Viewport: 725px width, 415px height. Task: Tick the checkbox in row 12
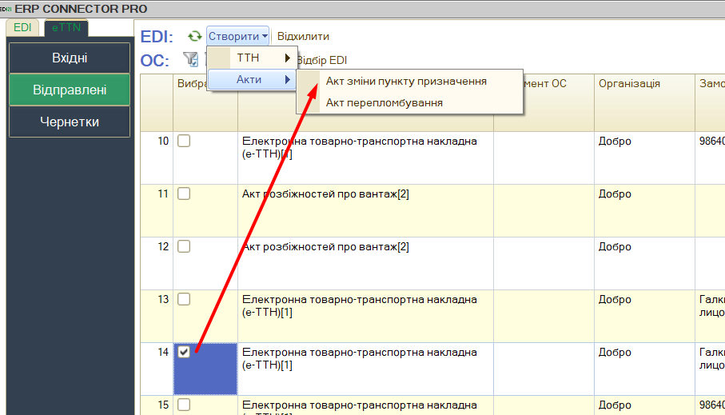pos(184,247)
